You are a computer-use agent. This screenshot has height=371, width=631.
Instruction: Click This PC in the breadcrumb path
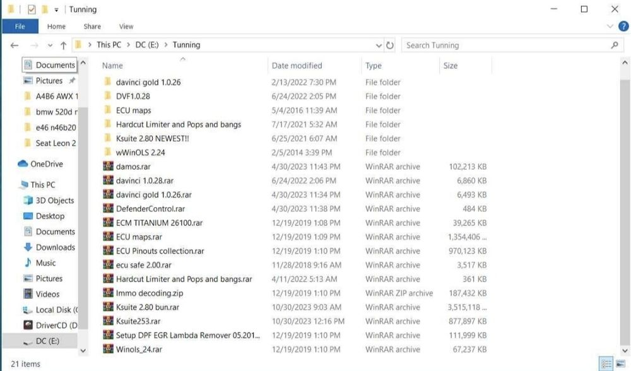pyautogui.click(x=109, y=45)
